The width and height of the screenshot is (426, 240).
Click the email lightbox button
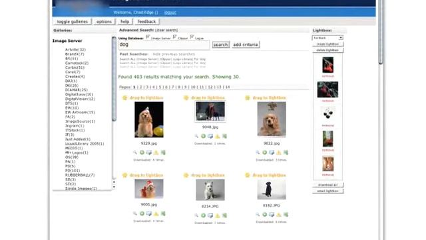(x=327, y=191)
